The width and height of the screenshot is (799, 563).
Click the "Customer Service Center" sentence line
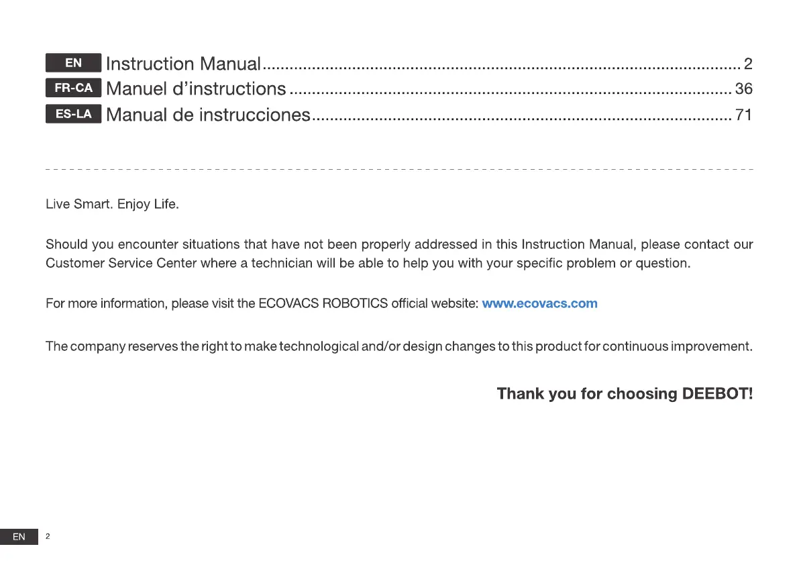coord(368,263)
